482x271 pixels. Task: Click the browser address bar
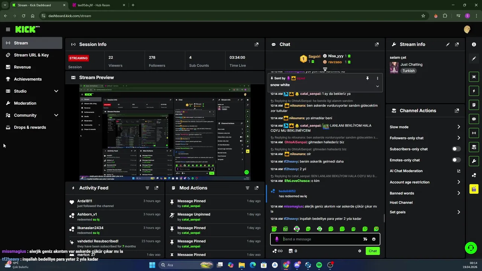[230, 16]
